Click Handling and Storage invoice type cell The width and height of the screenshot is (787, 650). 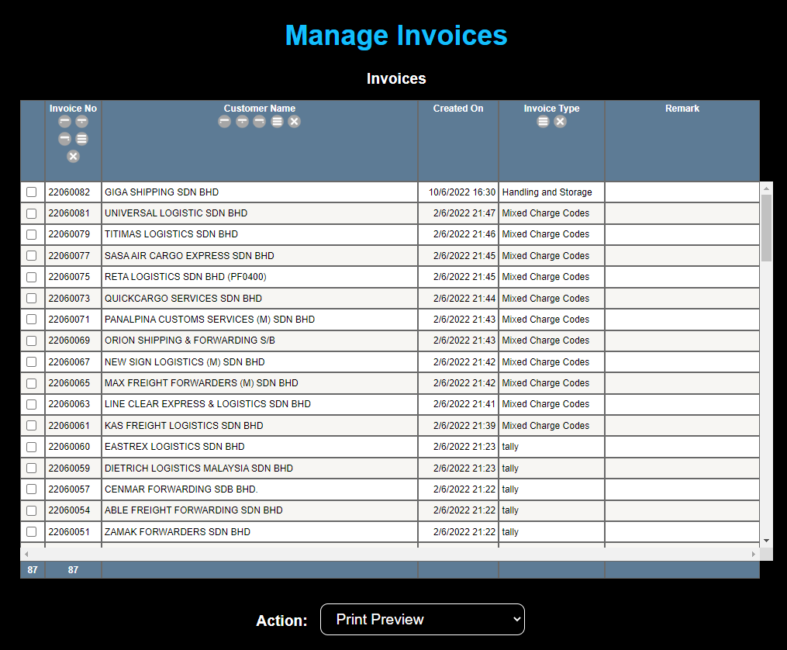pos(551,192)
